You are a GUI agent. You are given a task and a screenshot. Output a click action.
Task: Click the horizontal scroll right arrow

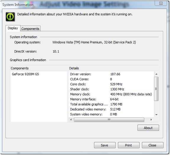coord(151,120)
